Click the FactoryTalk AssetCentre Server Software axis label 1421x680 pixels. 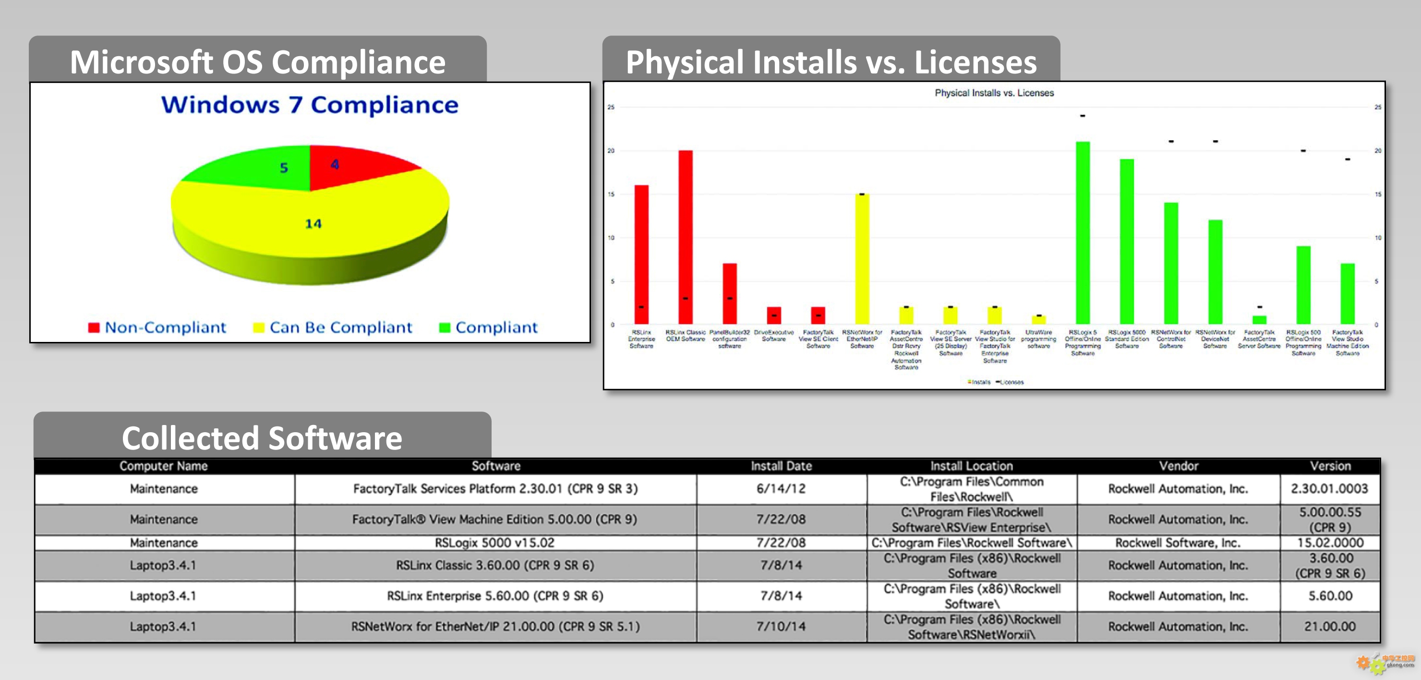(1259, 339)
